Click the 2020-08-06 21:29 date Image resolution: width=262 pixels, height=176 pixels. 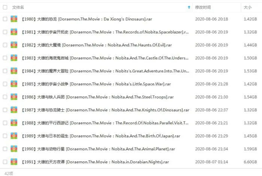pyautogui.click(x=211, y=136)
